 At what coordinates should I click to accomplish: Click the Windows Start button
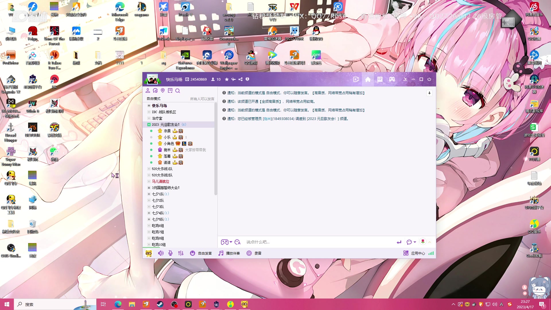tap(7, 304)
